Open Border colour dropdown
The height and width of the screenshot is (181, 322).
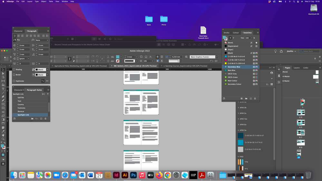tap(47, 75)
